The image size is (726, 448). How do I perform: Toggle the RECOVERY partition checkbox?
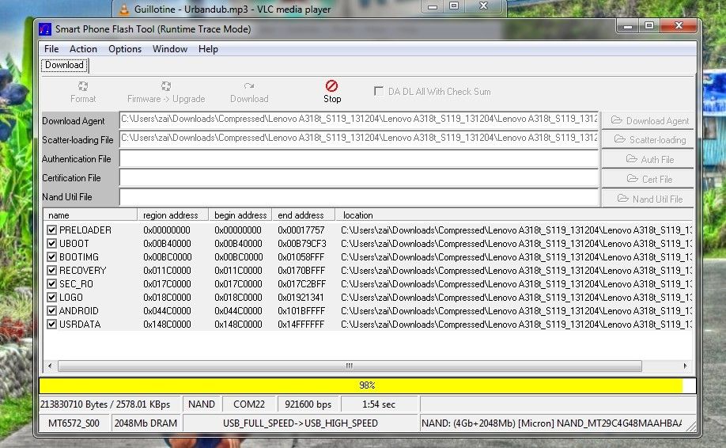[52, 271]
